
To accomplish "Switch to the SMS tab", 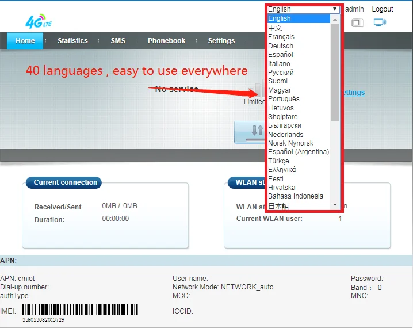I will (118, 41).
